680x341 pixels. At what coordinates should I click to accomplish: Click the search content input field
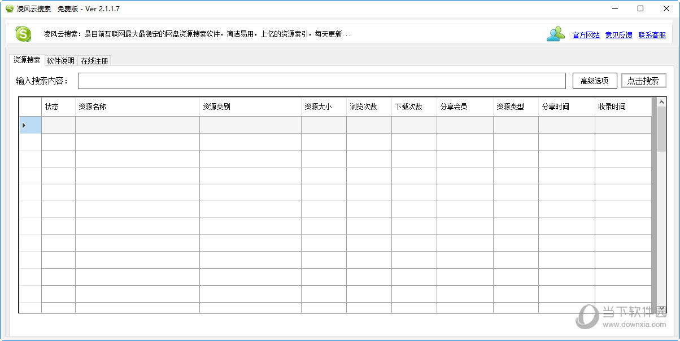(x=321, y=81)
